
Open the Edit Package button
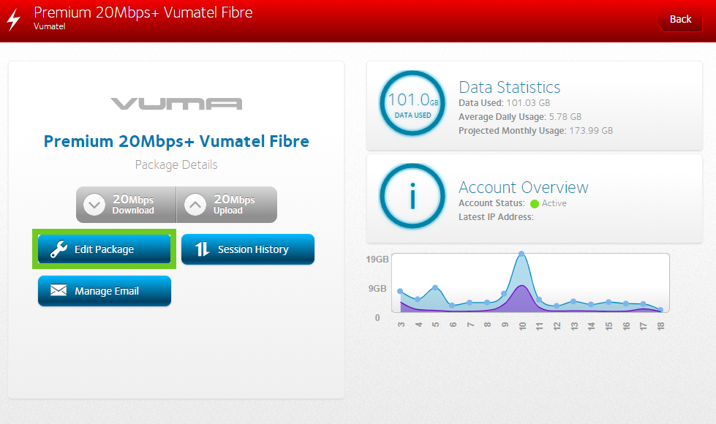(x=104, y=249)
